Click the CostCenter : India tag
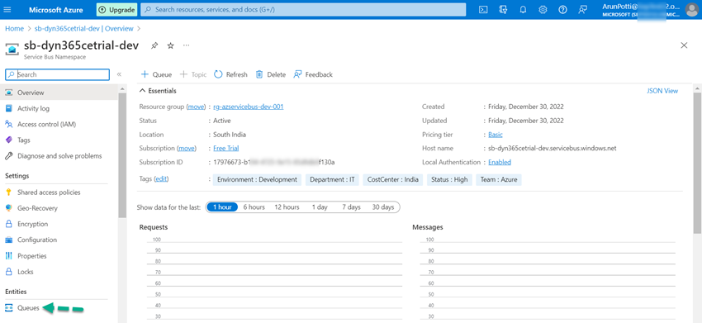Viewport: 702px width, 323px height. coord(392,179)
